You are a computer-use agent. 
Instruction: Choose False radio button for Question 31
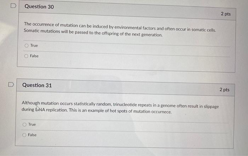24,135
